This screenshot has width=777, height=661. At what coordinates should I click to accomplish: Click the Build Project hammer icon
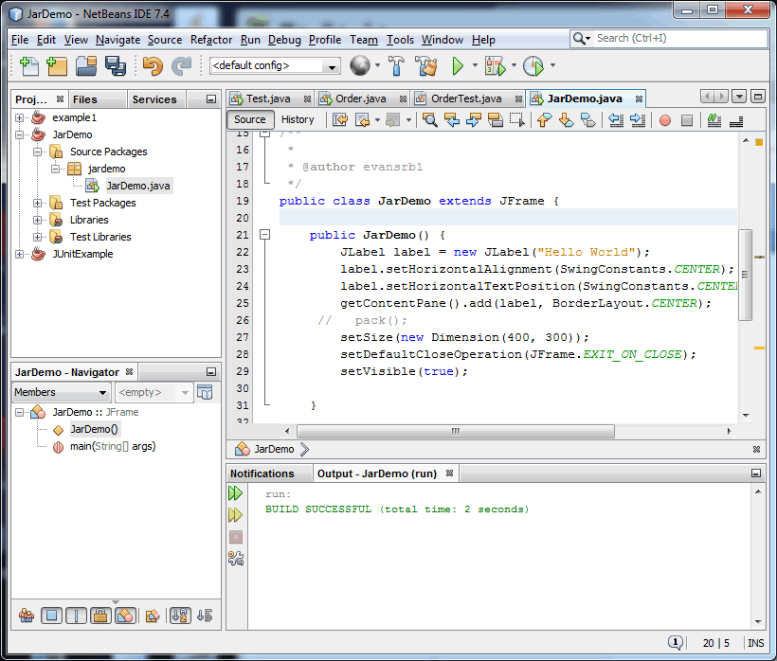396,66
